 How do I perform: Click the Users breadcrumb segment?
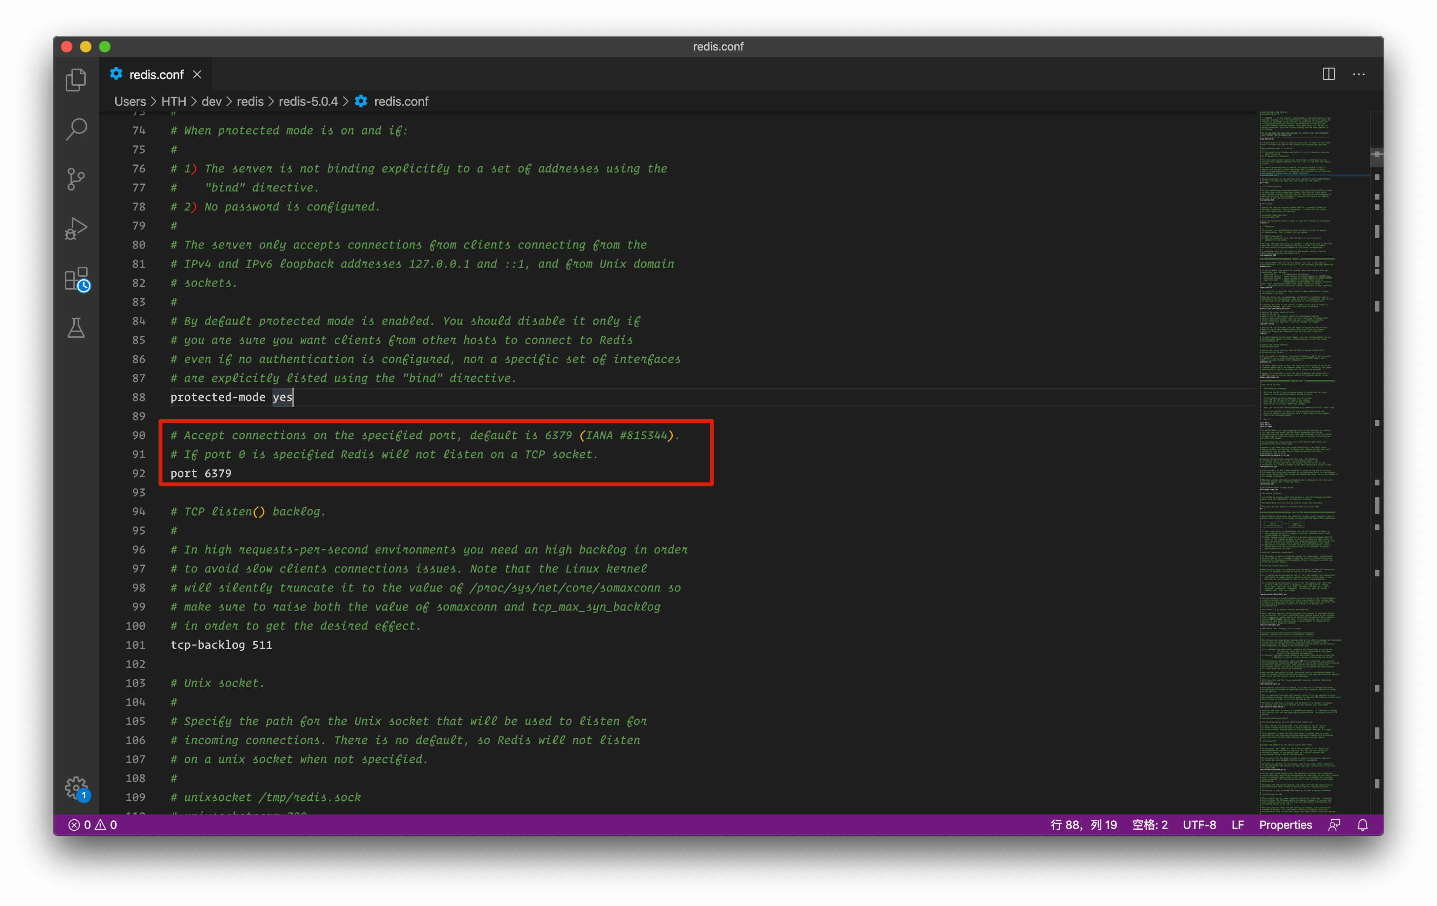pyautogui.click(x=130, y=101)
